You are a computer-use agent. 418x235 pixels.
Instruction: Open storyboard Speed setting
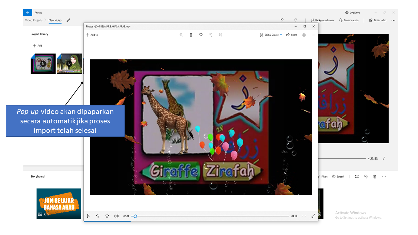point(338,177)
